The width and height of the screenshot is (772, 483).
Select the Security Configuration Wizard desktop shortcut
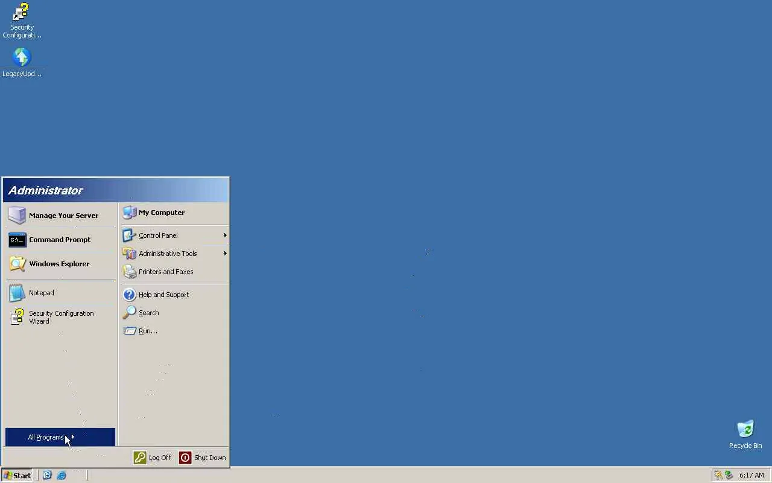coord(22,21)
